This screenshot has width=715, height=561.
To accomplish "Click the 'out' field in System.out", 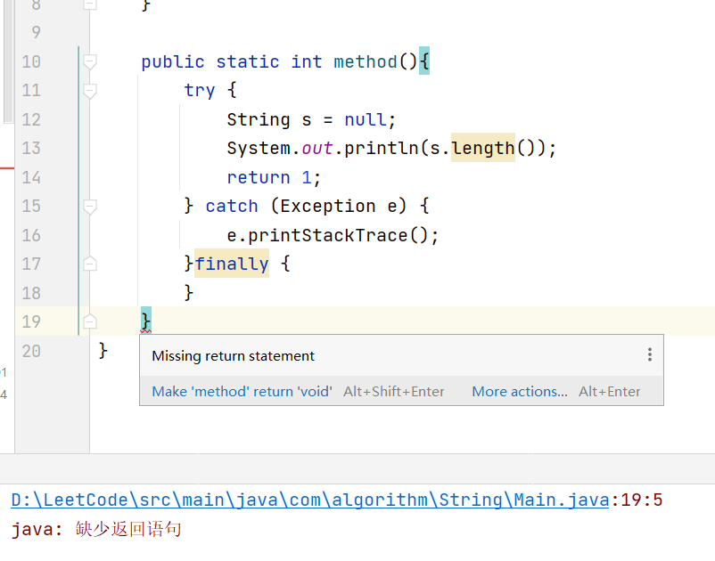I will (x=317, y=148).
